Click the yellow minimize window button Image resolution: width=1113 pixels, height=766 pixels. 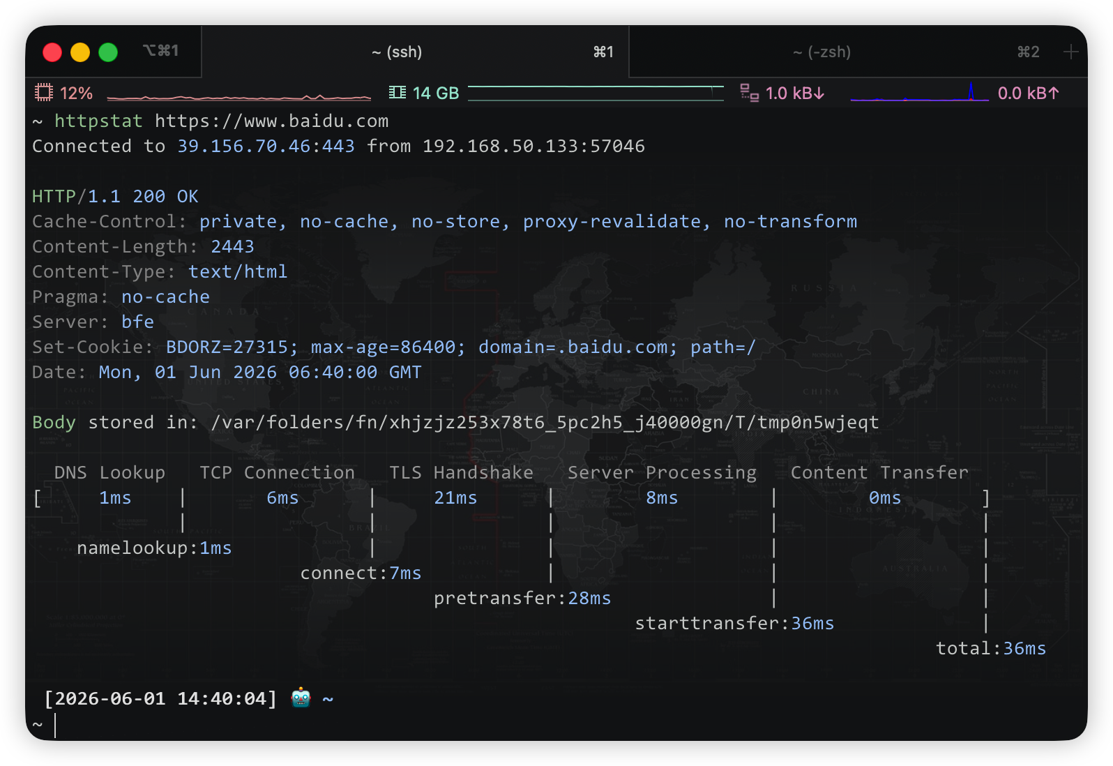(x=80, y=52)
